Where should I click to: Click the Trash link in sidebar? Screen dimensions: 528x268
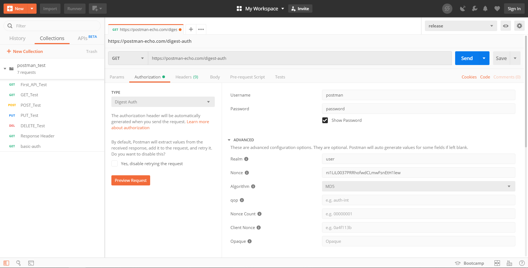[92, 52]
